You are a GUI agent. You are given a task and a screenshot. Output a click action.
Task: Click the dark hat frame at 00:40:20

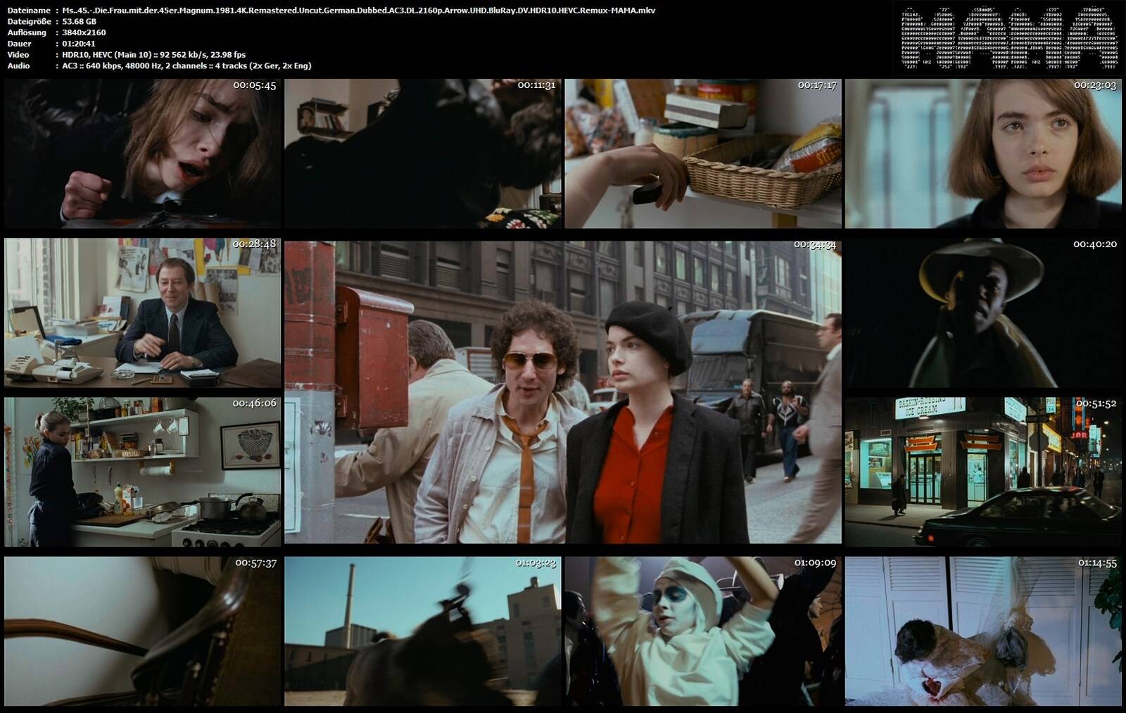tap(982, 313)
